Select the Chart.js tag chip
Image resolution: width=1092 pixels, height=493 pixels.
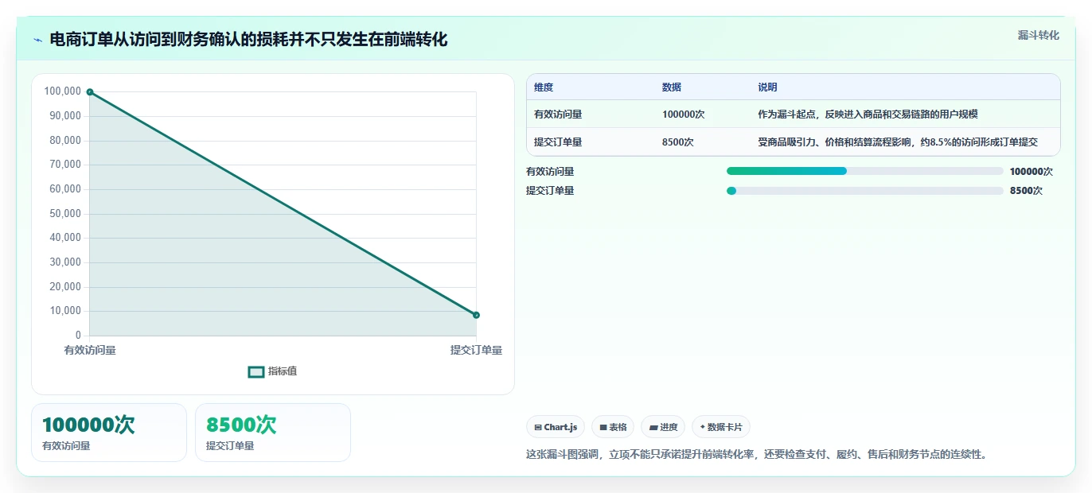pyautogui.click(x=556, y=427)
